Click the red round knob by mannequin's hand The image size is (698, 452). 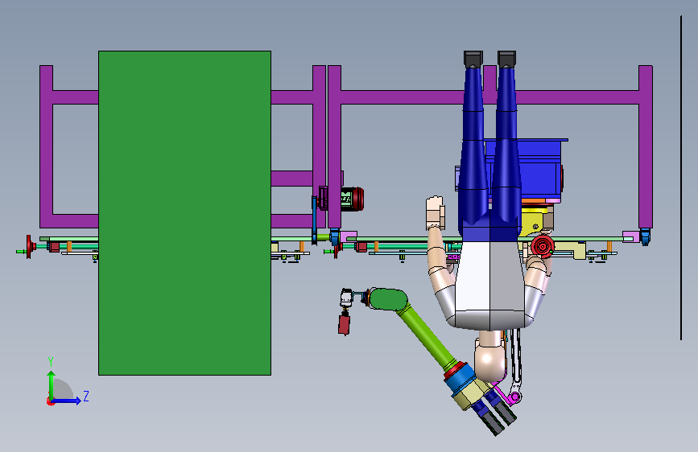pyautogui.click(x=543, y=246)
